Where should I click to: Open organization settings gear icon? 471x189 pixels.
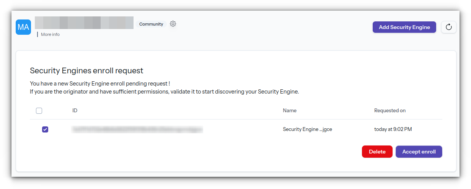tap(173, 24)
